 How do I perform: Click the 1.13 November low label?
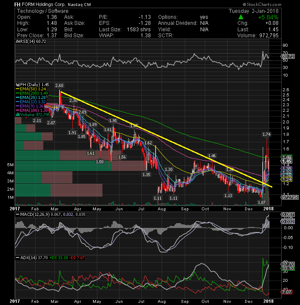pyautogui.click(x=228, y=195)
